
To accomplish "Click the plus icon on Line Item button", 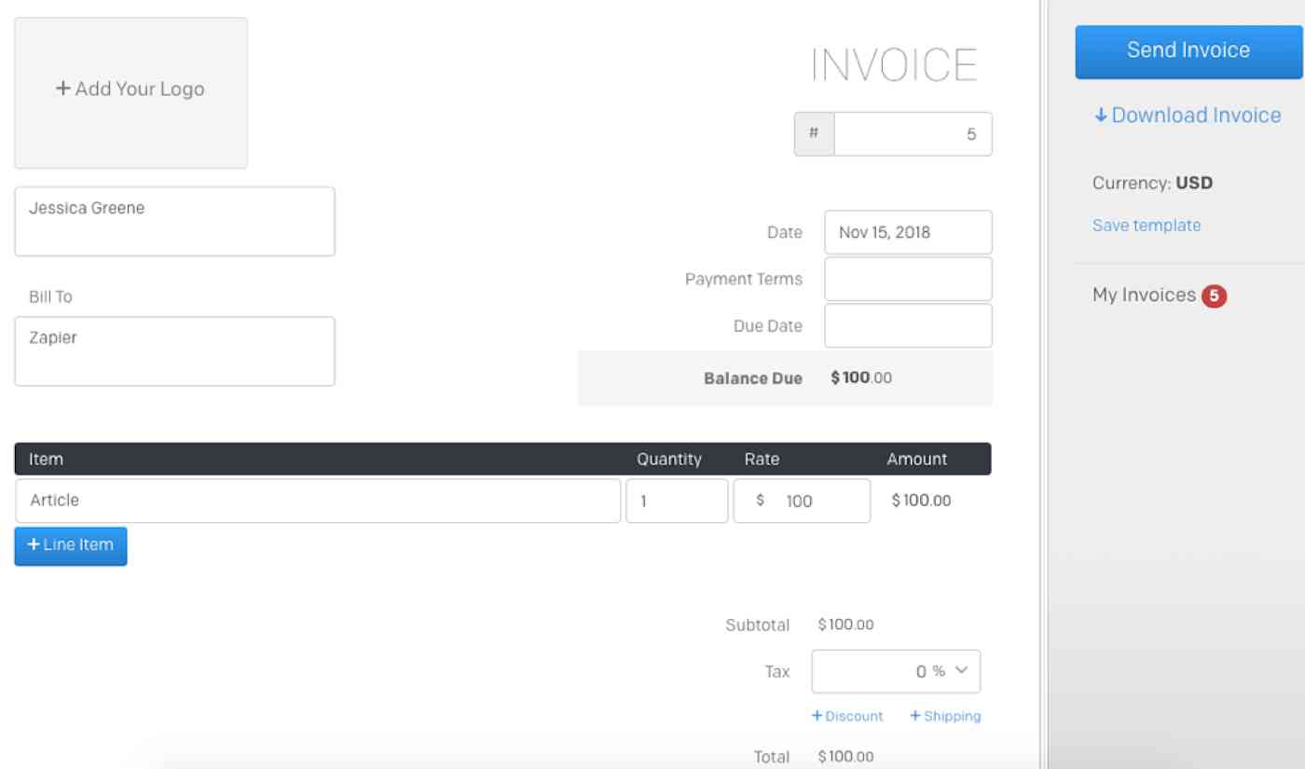I will click(x=34, y=545).
